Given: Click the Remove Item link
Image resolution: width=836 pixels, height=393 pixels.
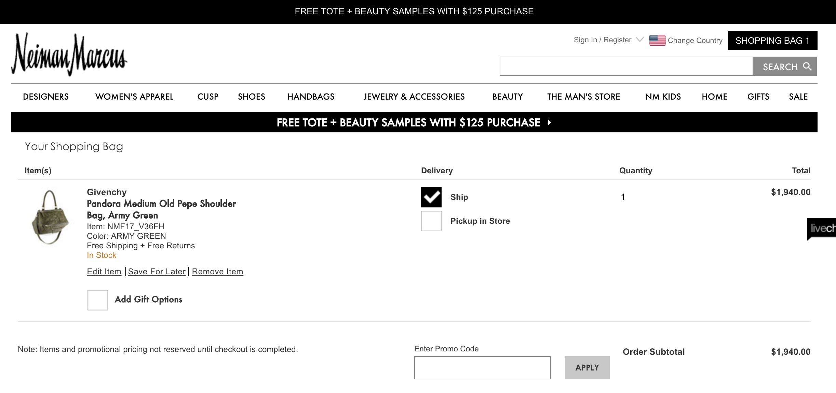Looking at the screenshot, I should tap(217, 272).
